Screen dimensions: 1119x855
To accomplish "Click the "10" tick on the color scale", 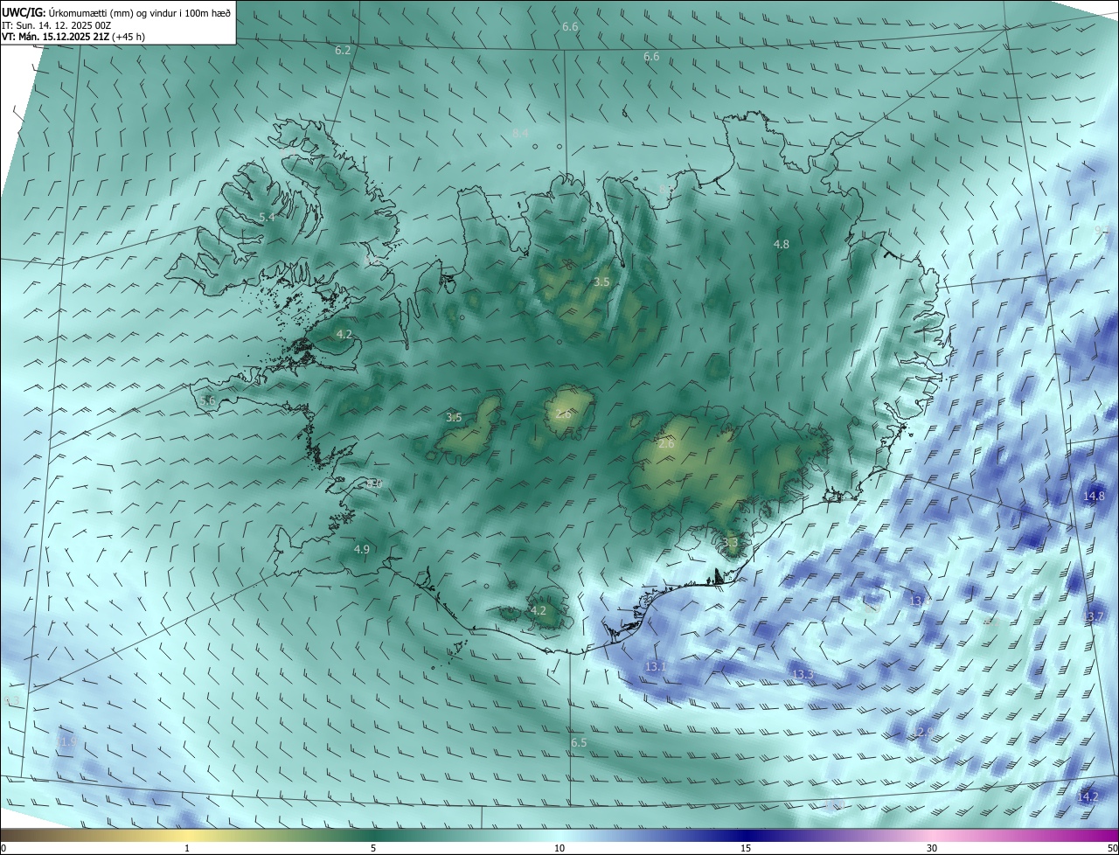I will pyautogui.click(x=559, y=848).
